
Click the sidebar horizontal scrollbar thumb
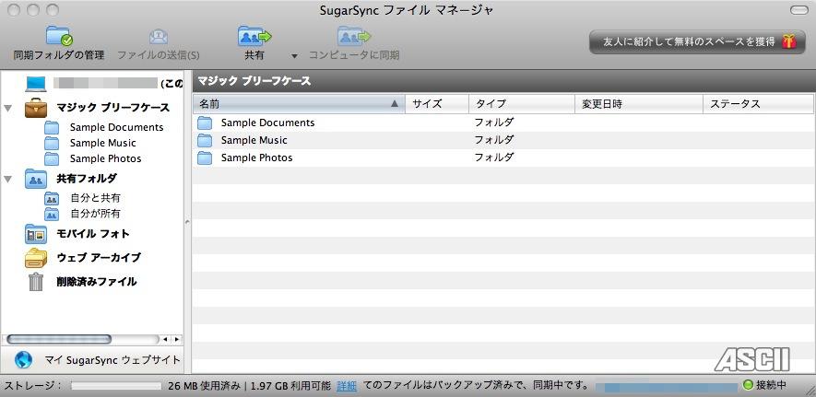coord(59,339)
